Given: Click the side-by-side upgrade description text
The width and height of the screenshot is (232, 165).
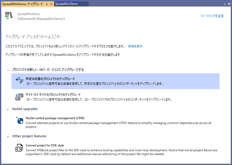Looking at the screenshot, I should pyautogui.click(x=99, y=100).
